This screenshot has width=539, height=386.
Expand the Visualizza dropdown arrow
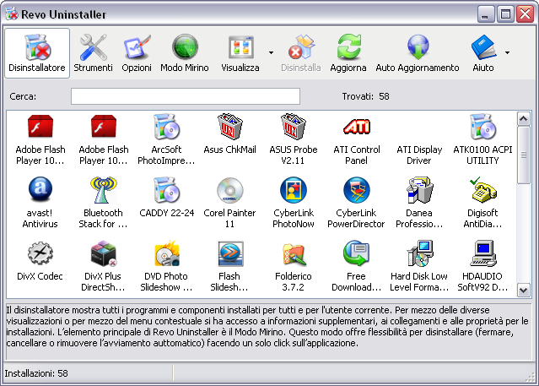coord(272,52)
